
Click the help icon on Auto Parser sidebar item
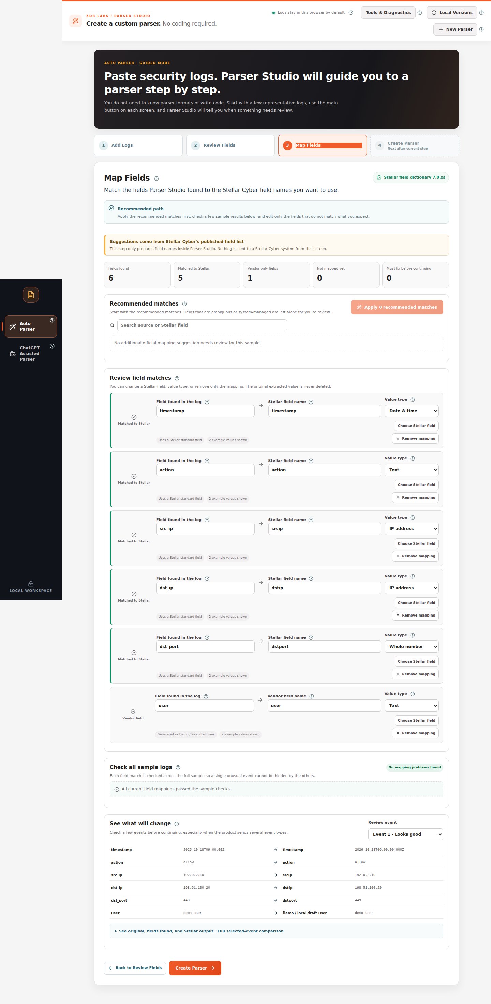(52, 320)
